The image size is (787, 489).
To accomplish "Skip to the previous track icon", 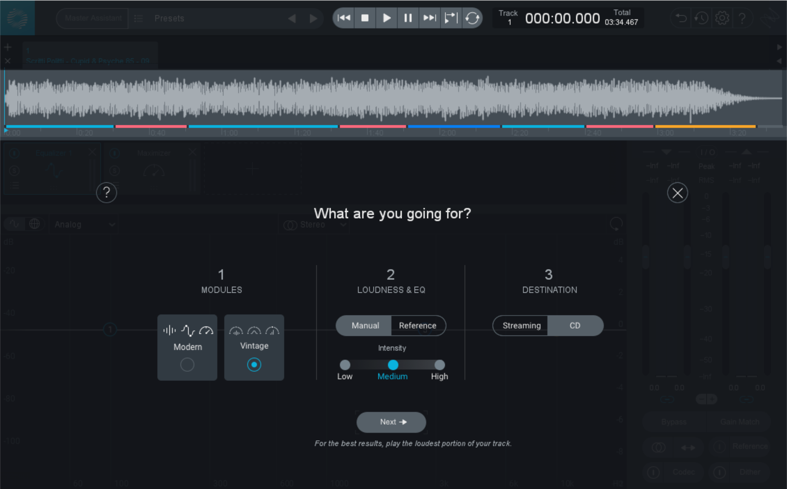I will (344, 18).
